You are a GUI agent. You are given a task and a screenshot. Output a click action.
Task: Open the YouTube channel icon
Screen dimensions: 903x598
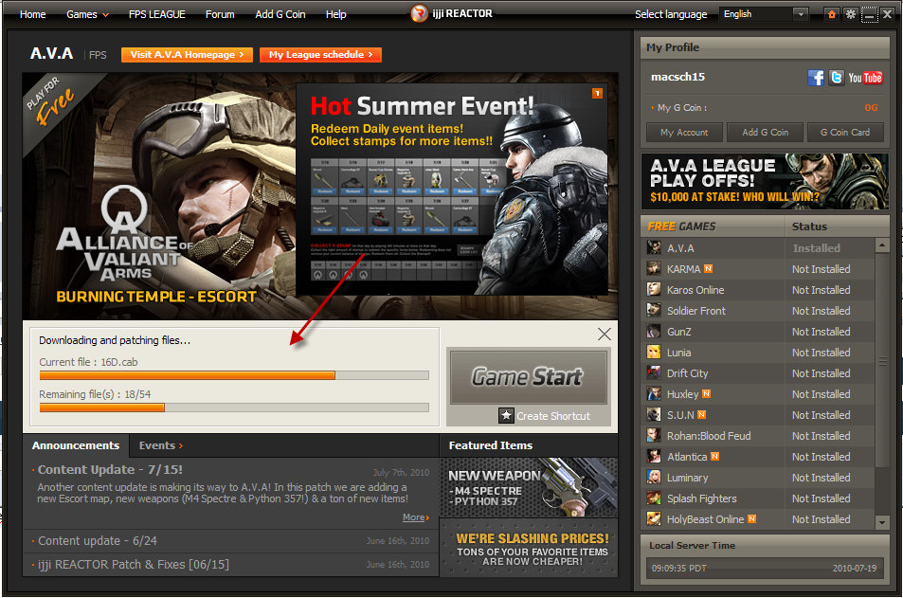pyautogui.click(x=865, y=78)
